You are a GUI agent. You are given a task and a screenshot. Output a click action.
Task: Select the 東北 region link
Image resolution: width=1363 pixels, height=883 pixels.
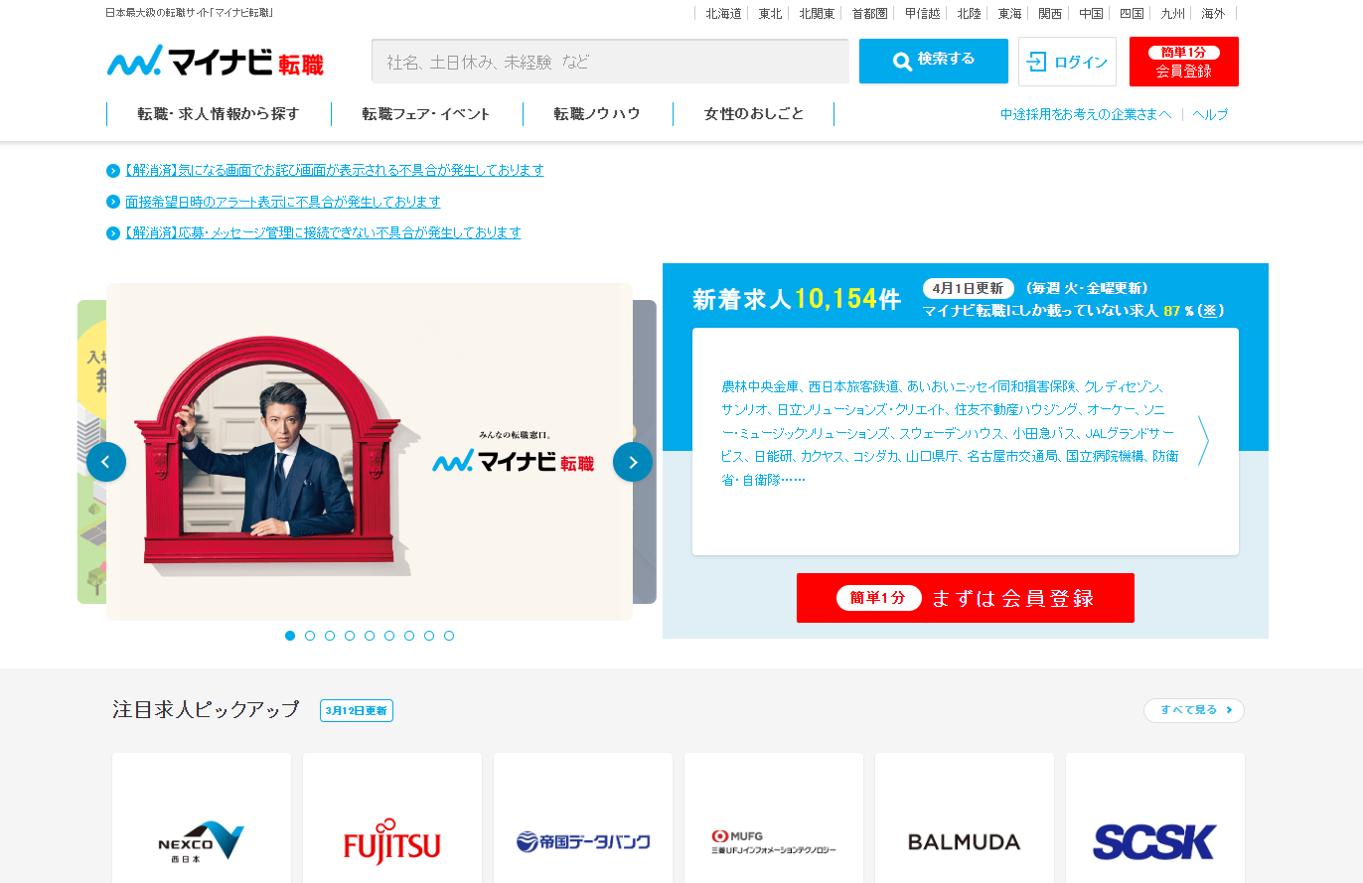pos(770,14)
